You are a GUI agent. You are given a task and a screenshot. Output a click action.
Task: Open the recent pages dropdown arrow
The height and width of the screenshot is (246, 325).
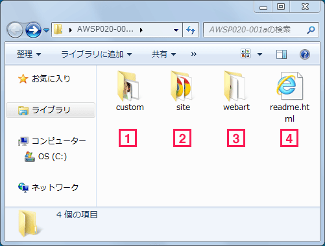point(46,30)
